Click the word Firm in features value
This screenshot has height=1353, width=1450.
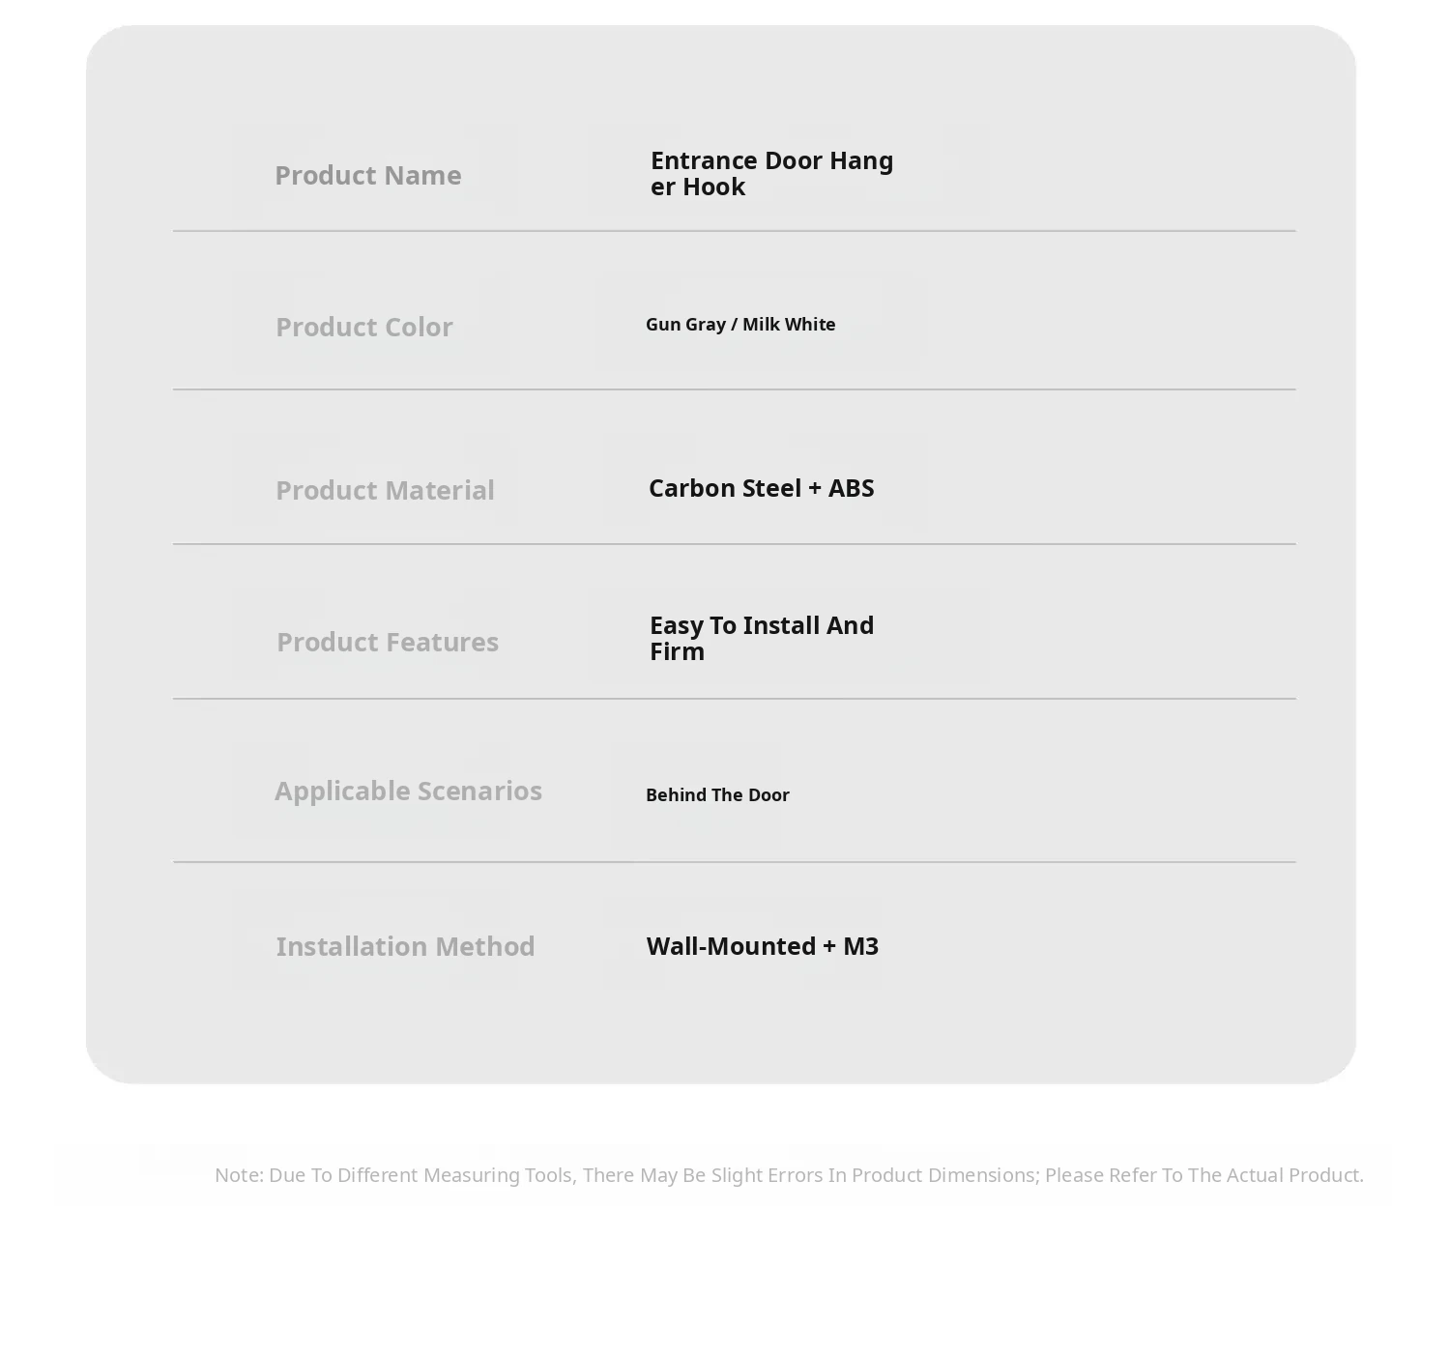677,652
